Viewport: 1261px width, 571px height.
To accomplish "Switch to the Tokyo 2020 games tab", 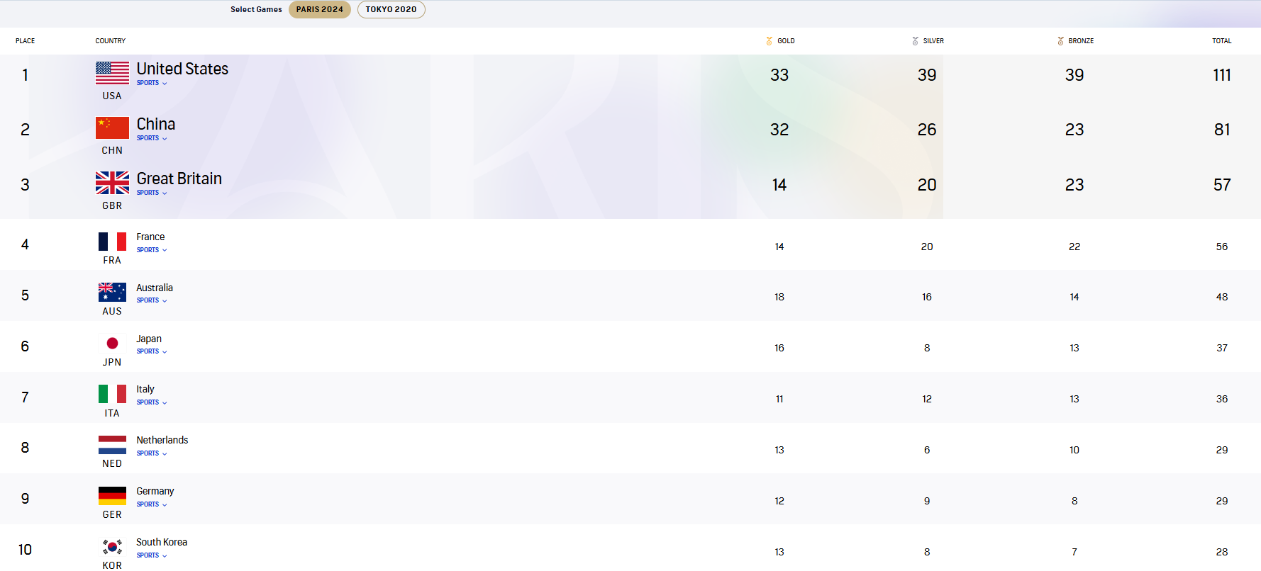I will click(391, 9).
